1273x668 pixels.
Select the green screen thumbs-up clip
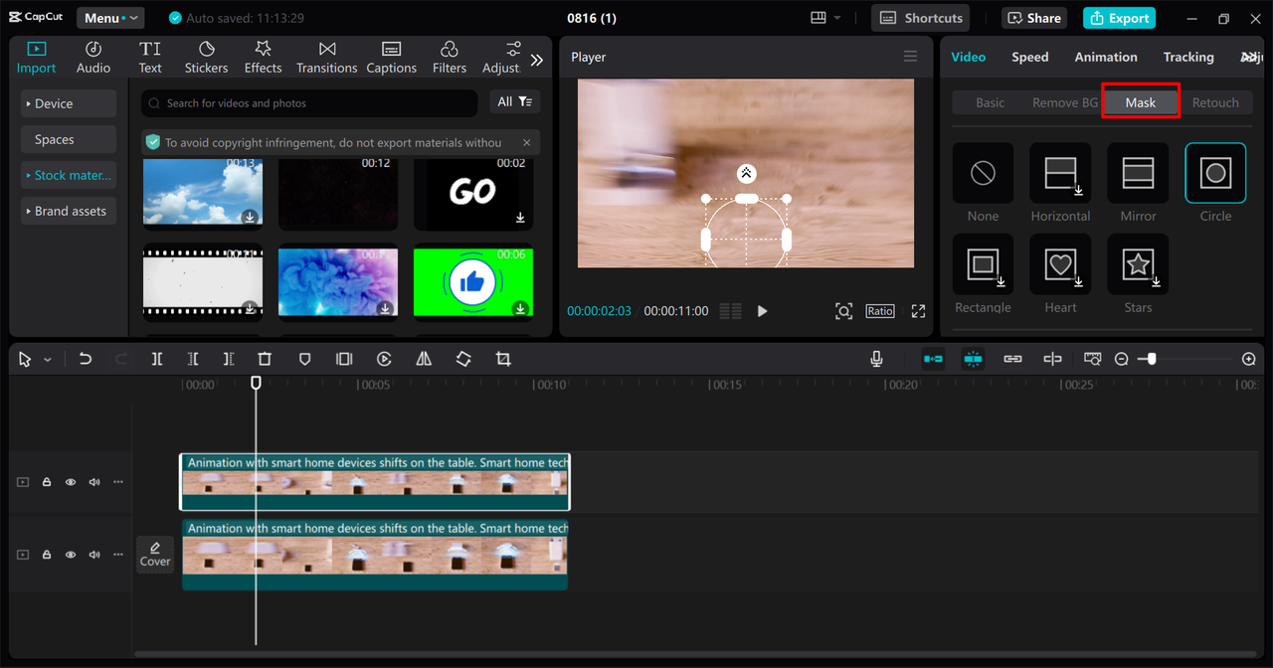point(473,282)
